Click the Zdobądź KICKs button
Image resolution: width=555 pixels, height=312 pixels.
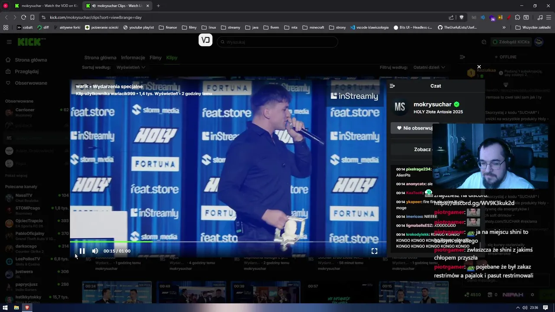point(511,42)
